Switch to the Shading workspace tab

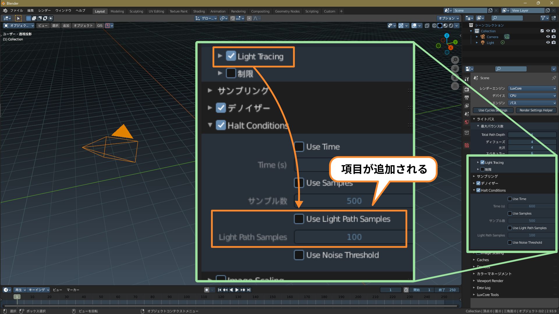click(x=199, y=11)
